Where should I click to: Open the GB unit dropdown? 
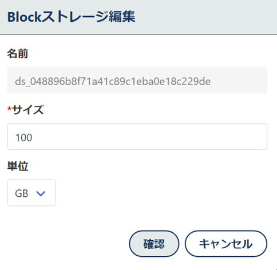(x=31, y=193)
